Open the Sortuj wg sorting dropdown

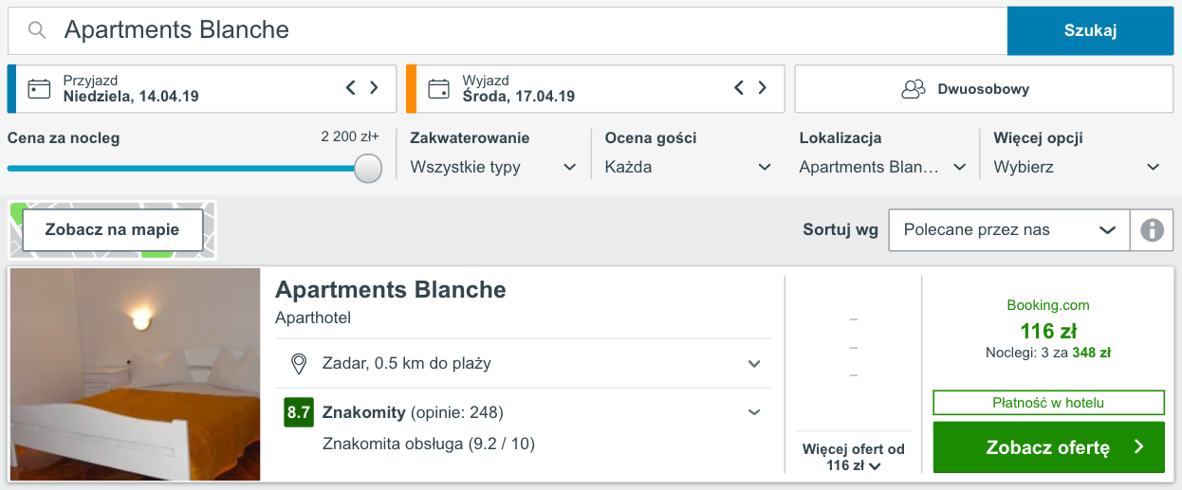pos(1009,230)
